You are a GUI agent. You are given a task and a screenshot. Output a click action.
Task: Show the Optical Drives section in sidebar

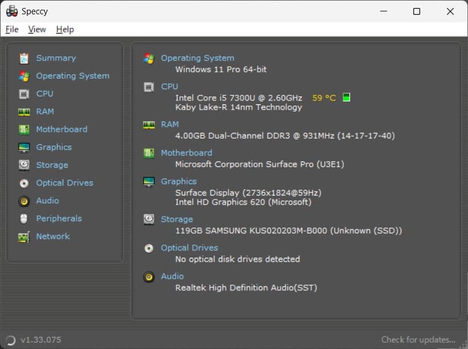(x=65, y=182)
